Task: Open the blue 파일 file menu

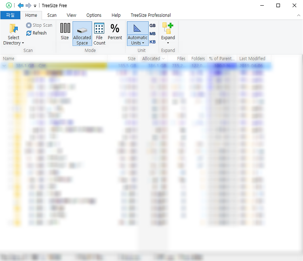Action: [x=10, y=15]
